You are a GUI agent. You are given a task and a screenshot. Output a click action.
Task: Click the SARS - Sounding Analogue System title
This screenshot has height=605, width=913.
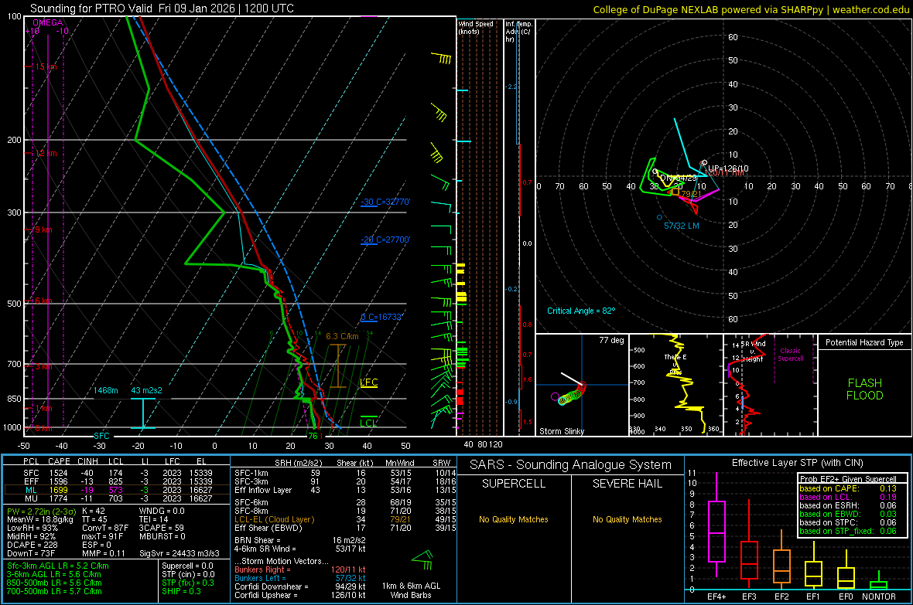coord(571,465)
